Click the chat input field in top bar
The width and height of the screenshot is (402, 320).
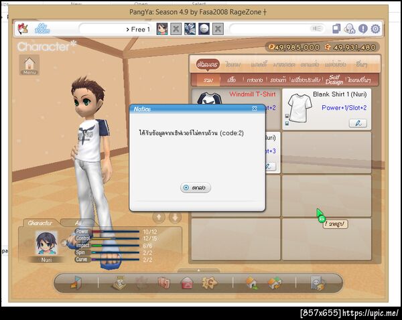pyautogui.click(x=277, y=29)
